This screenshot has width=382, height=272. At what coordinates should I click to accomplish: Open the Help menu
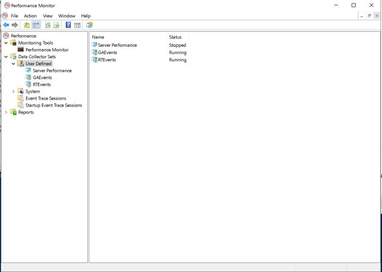click(x=86, y=16)
